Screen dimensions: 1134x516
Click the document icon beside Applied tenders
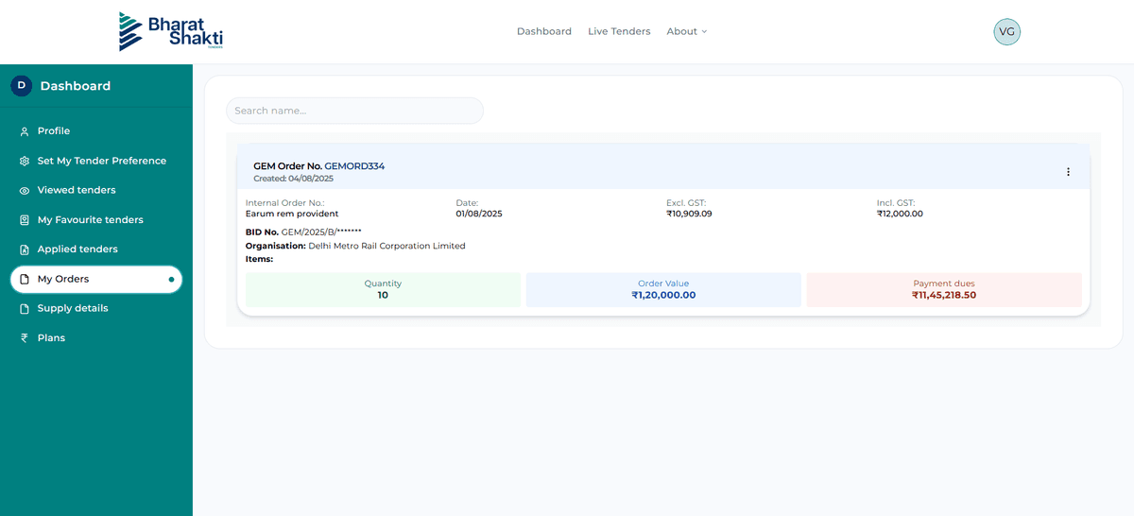point(25,249)
